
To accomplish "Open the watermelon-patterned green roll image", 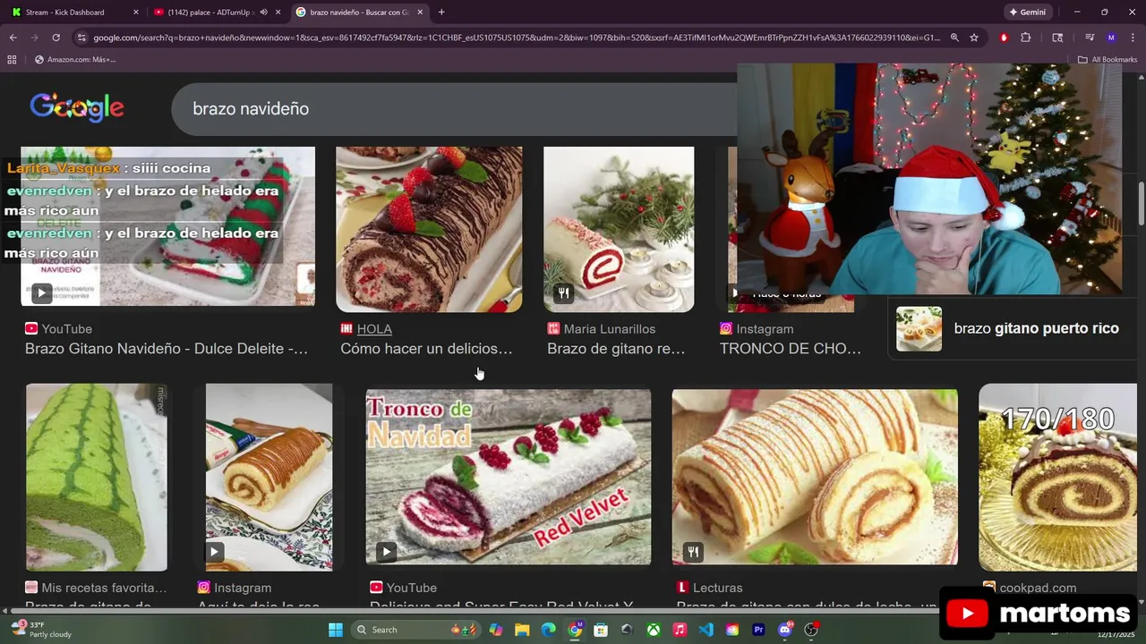I will coord(97,478).
